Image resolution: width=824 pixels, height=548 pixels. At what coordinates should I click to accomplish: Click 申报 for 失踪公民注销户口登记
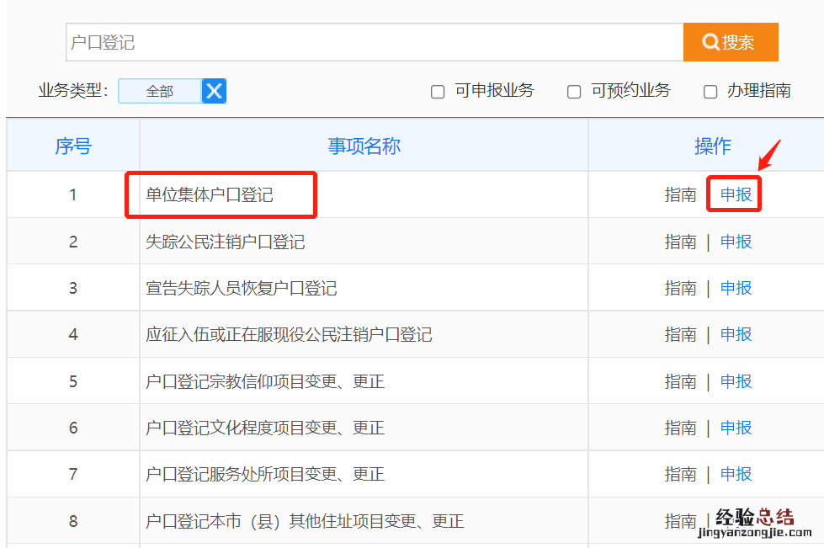[736, 242]
